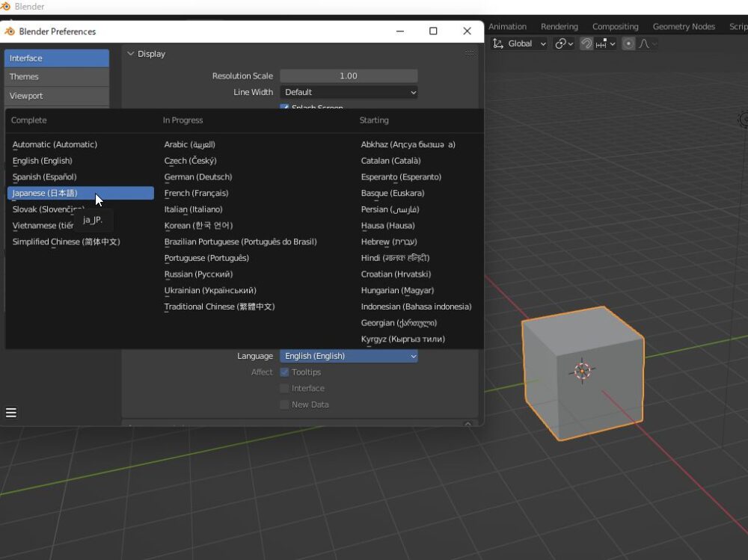Choose Spanish (Español) language

point(81,177)
